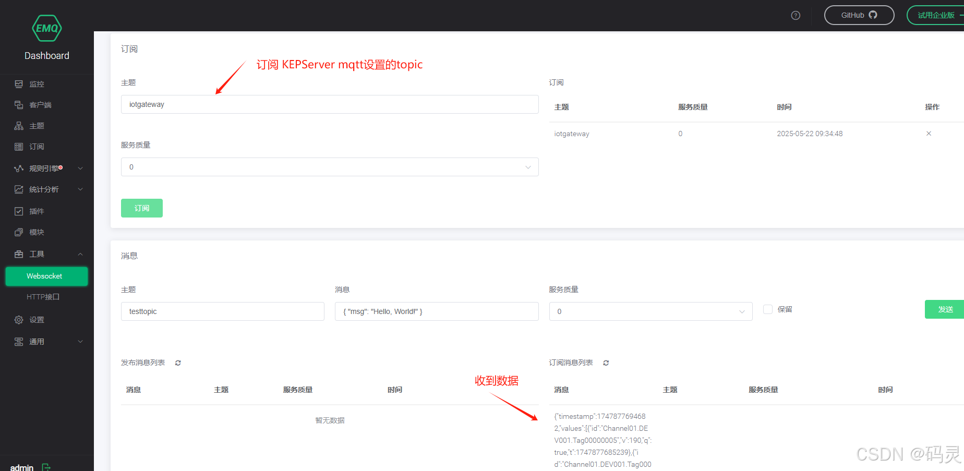Screen dimensions: 964x471
Task: Click the 时间 header in subscription table
Action: pos(784,107)
